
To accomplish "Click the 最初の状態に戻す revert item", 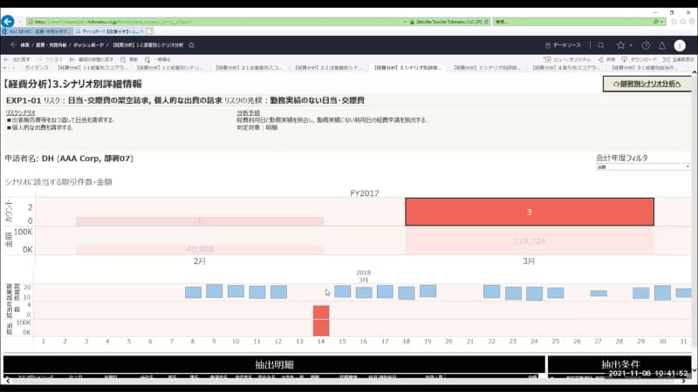I will click(92, 59).
